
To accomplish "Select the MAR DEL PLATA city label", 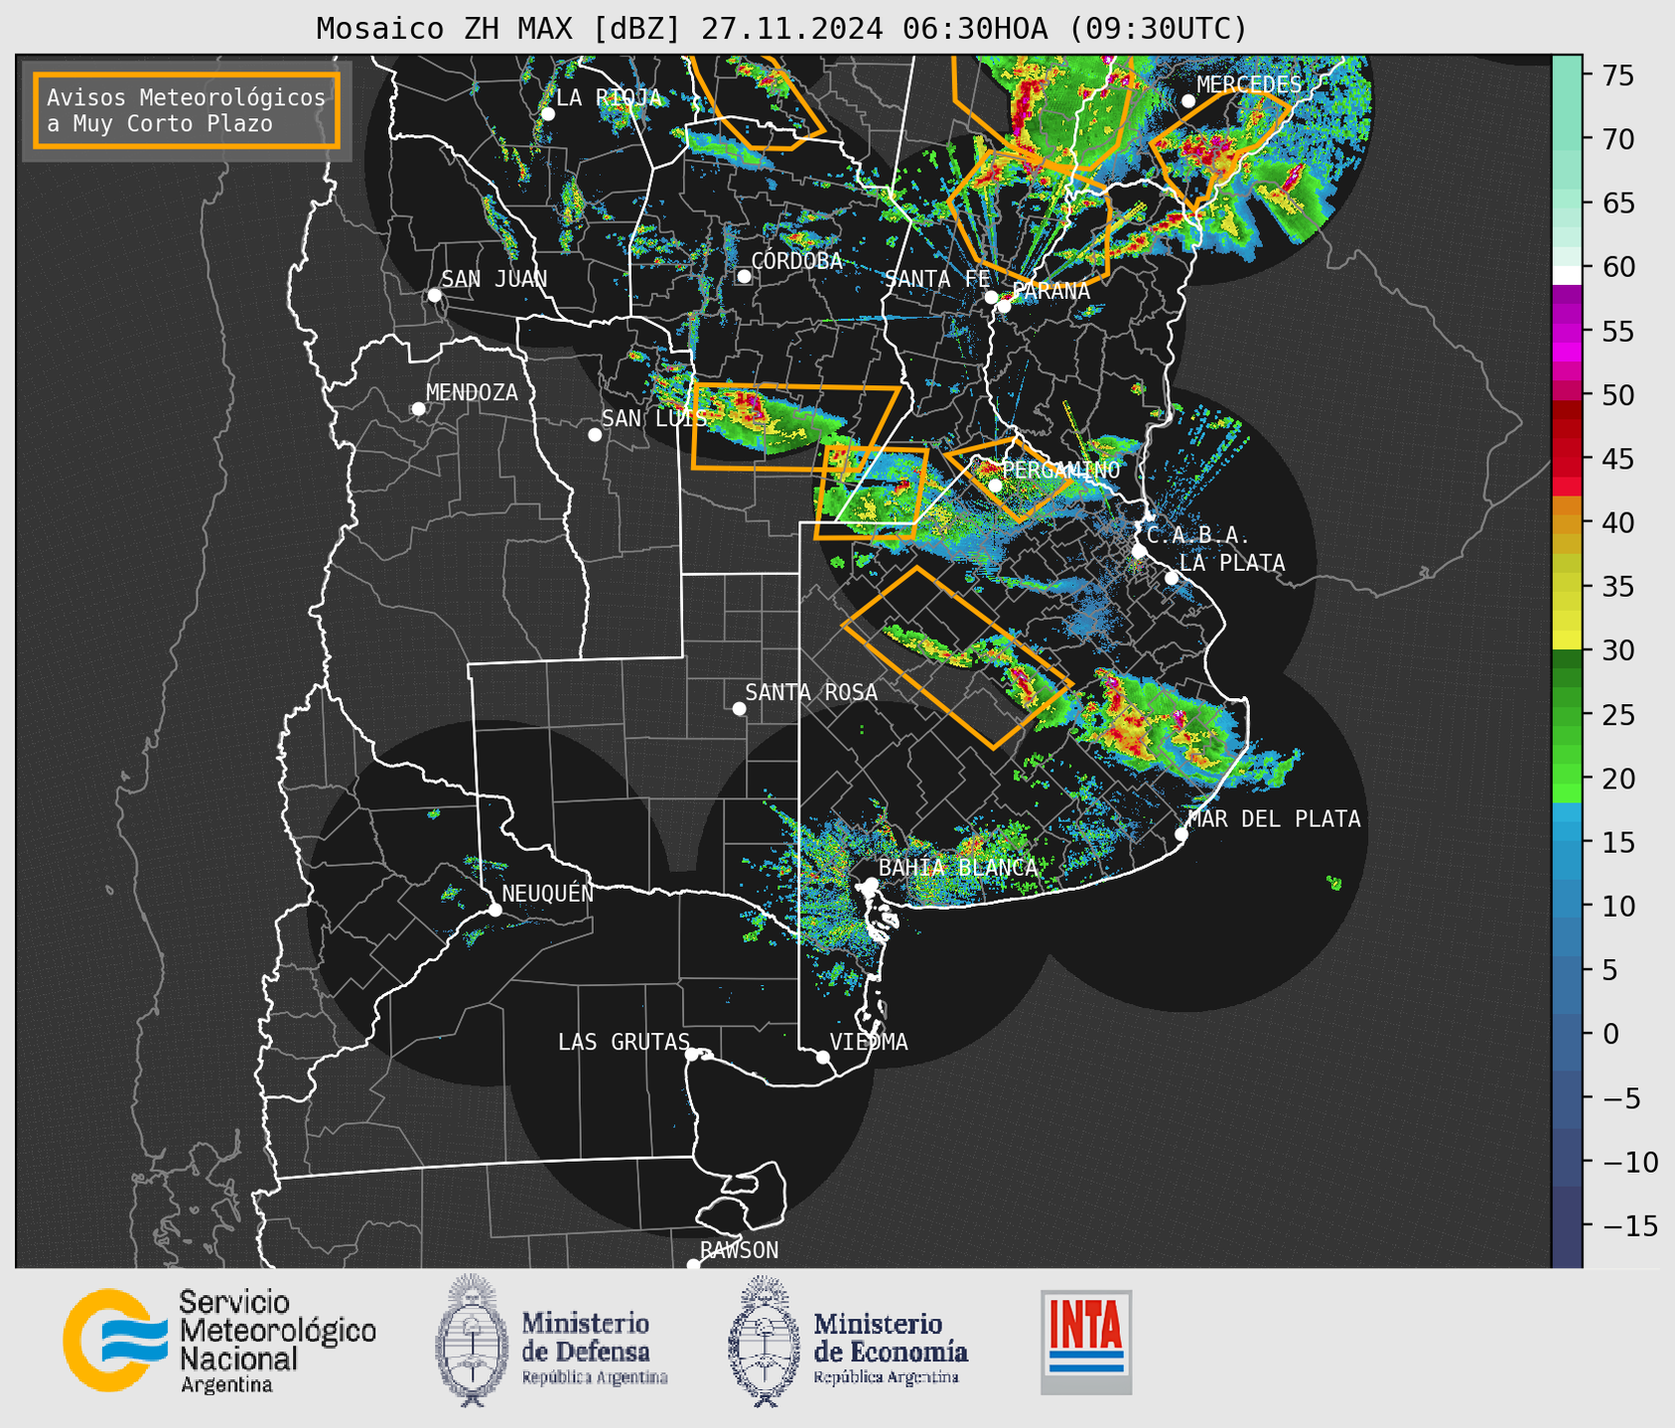I will click(1274, 818).
